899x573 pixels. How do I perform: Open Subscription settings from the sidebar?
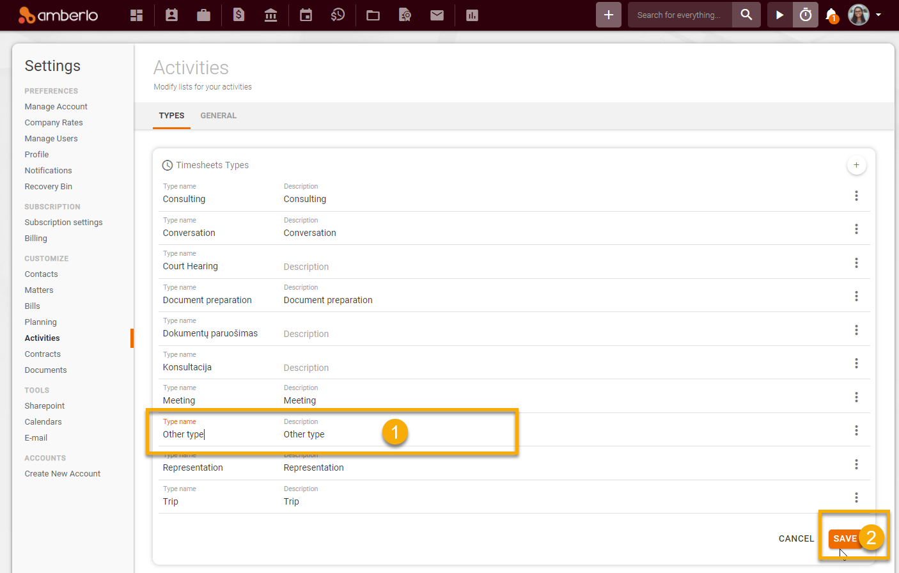coord(63,222)
